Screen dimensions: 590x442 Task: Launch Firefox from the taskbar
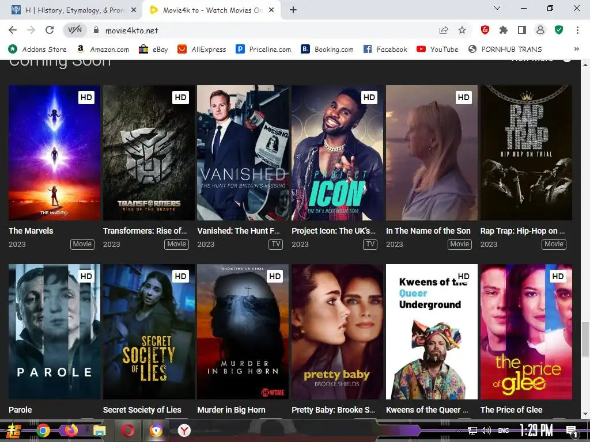tap(71, 430)
